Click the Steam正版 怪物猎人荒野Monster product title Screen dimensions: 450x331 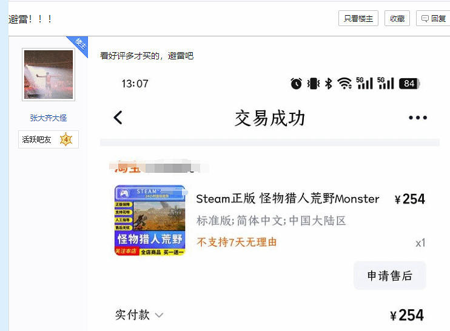pyautogui.click(x=287, y=199)
